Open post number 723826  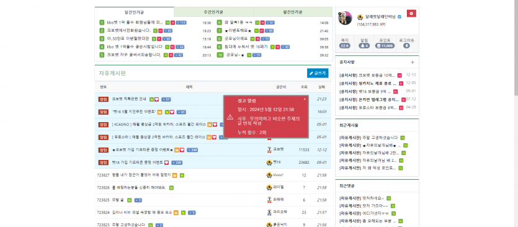pos(139,187)
